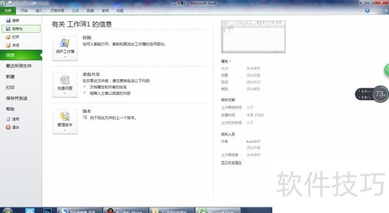Image resolution: width=389 pixels, height=213 pixels.
Task: Select 信息 in the backstage menu
Action: [21, 55]
